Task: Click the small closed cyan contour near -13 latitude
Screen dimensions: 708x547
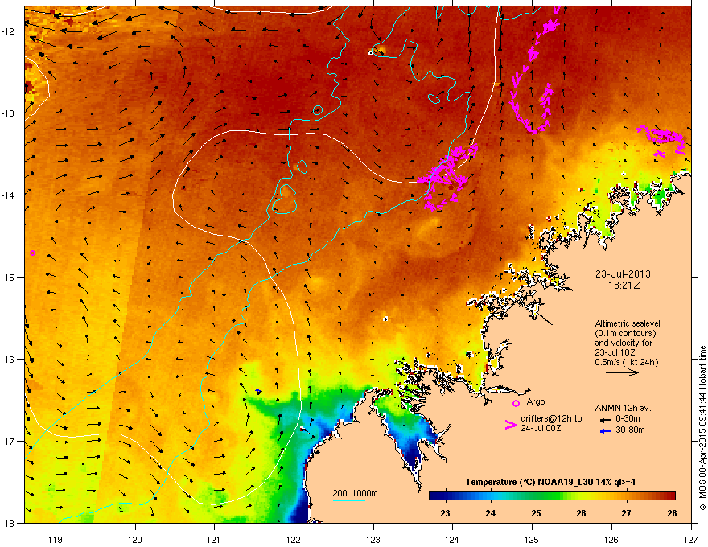Action: tap(318, 109)
